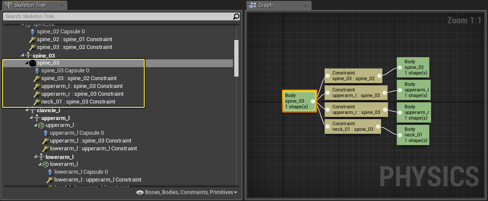Click the spine_03 body icon in tree
488x201 pixels.
point(32,63)
